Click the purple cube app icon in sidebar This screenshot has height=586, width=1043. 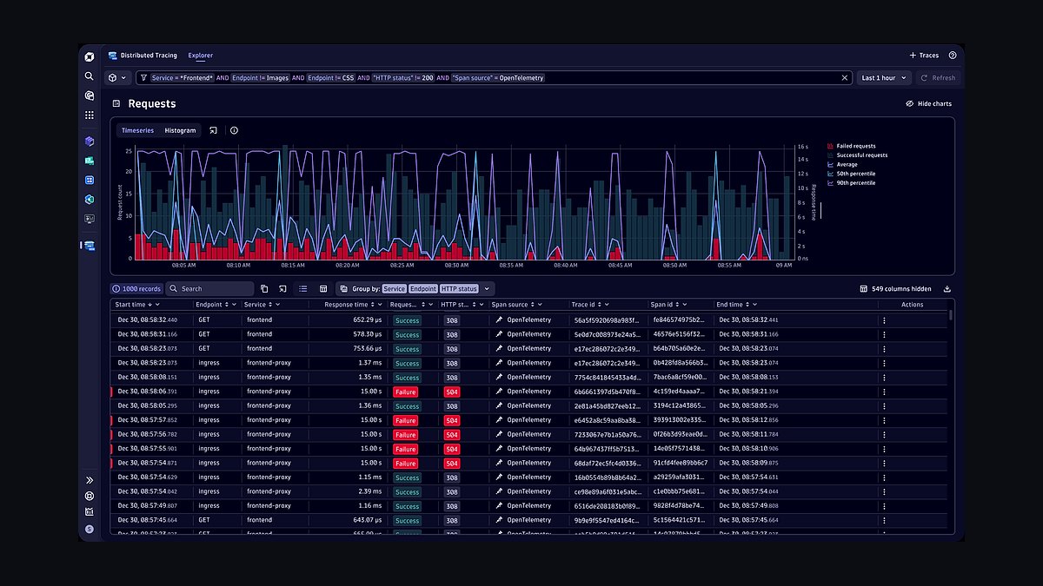[x=89, y=141]
